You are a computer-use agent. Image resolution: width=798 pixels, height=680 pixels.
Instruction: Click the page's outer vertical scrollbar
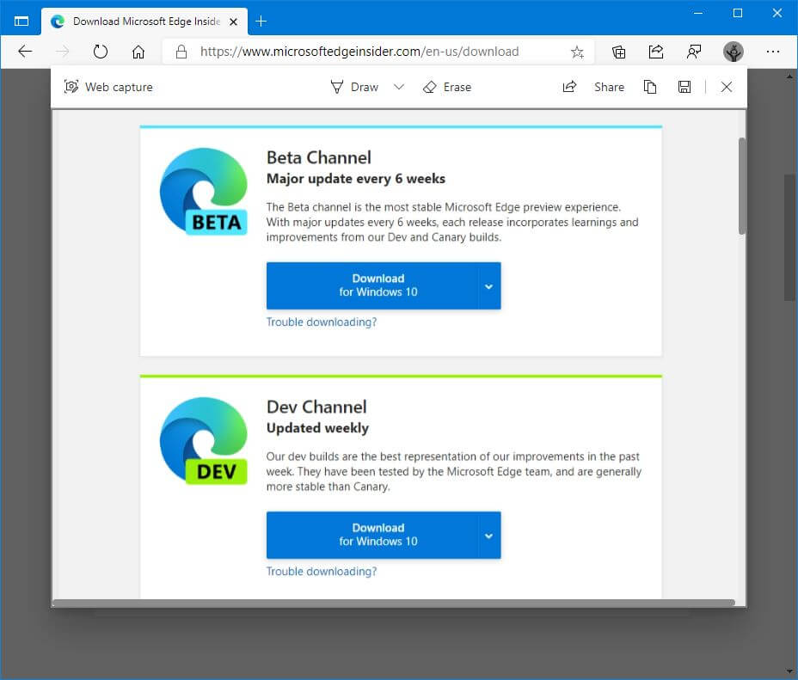[x=789, y=237]
